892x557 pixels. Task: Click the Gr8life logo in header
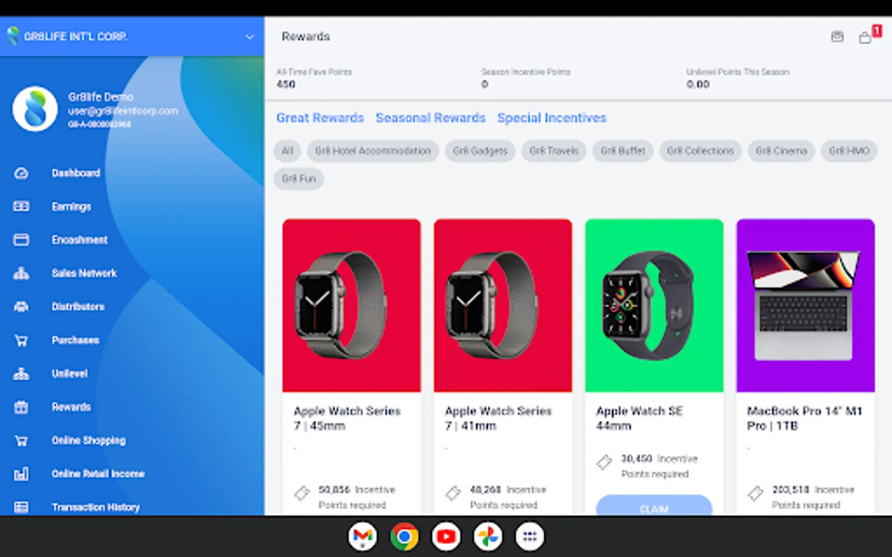12,36
